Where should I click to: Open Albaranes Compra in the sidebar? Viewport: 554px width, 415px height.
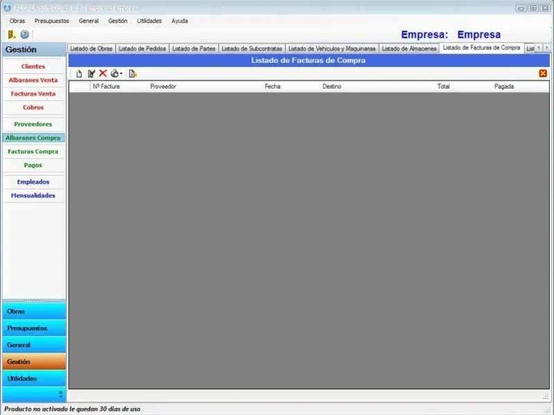(x=33, y=138)
